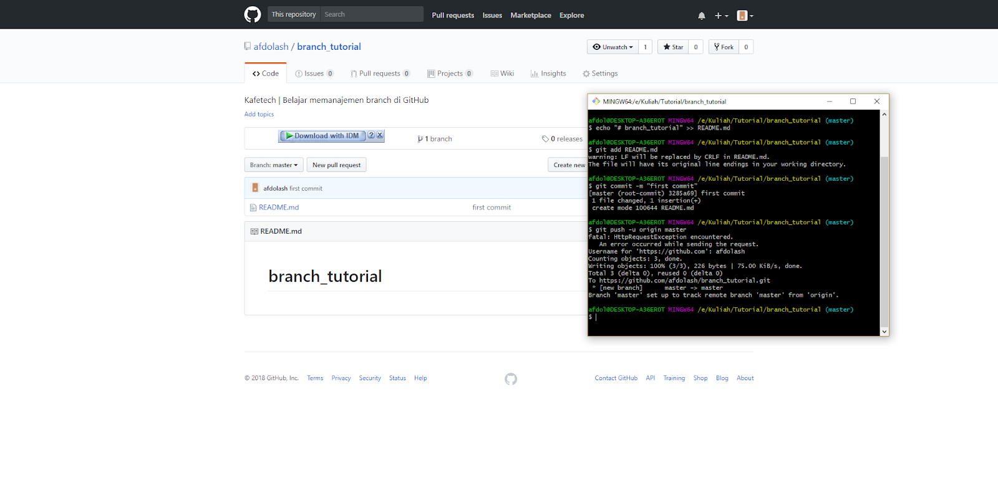This screenshot has width=998, height=498.
Task: Open the Training footer link
Action: (x=674, y=378)
